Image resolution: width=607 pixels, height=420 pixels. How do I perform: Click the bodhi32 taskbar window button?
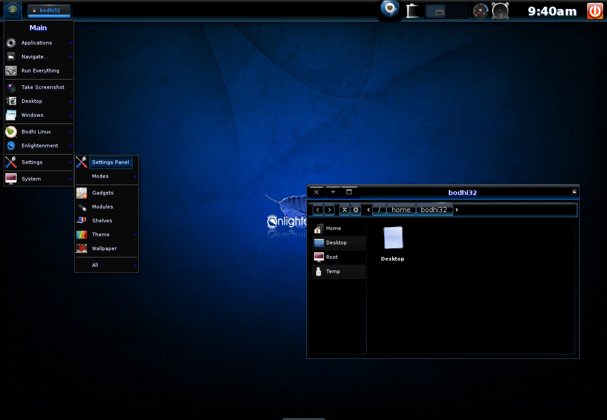(x=49, y=10)
